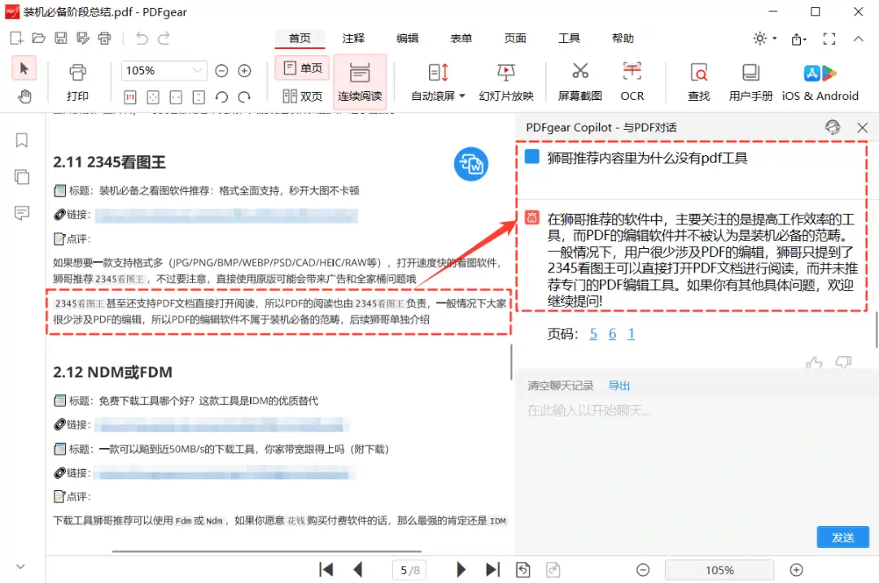
Task: Click the blue convert-to-Word floating icon
Action: pos(471,164)
